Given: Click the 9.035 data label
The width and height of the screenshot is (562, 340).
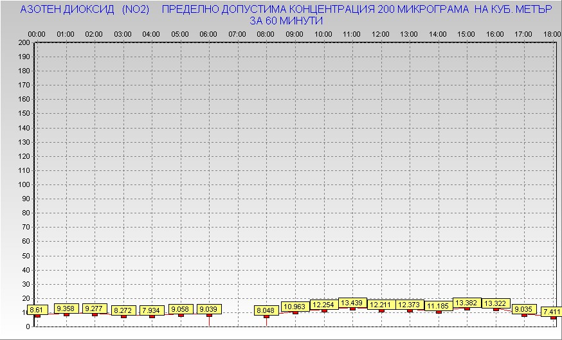Looking at the screenshot, I should pos(524,309).
